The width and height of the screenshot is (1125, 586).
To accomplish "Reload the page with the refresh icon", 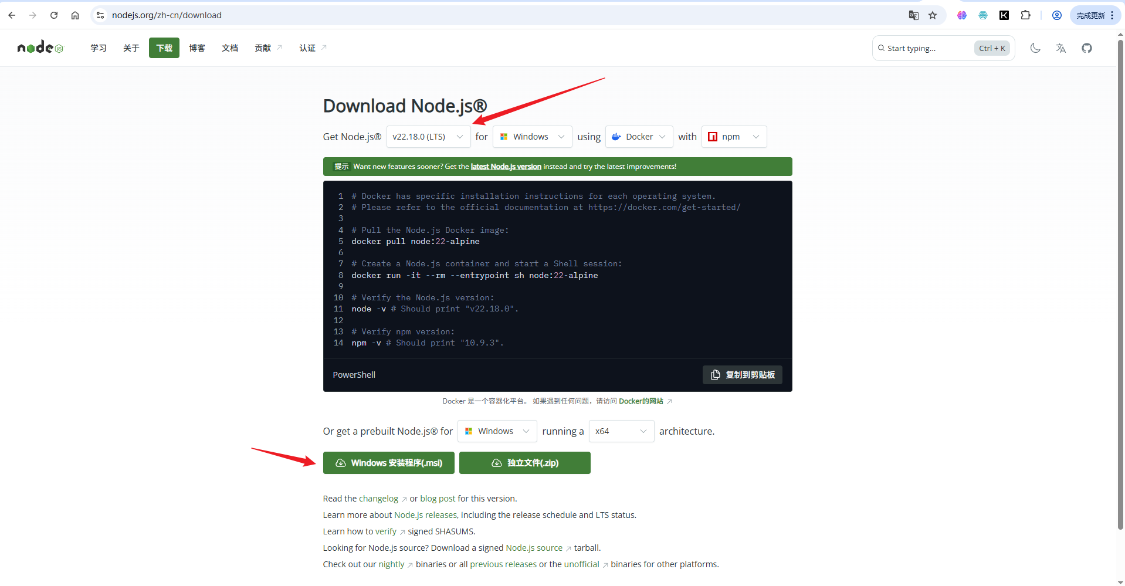I will pos(54,15).
